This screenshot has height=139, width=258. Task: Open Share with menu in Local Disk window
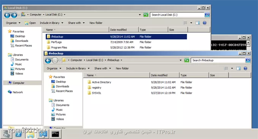coord(76,23)
